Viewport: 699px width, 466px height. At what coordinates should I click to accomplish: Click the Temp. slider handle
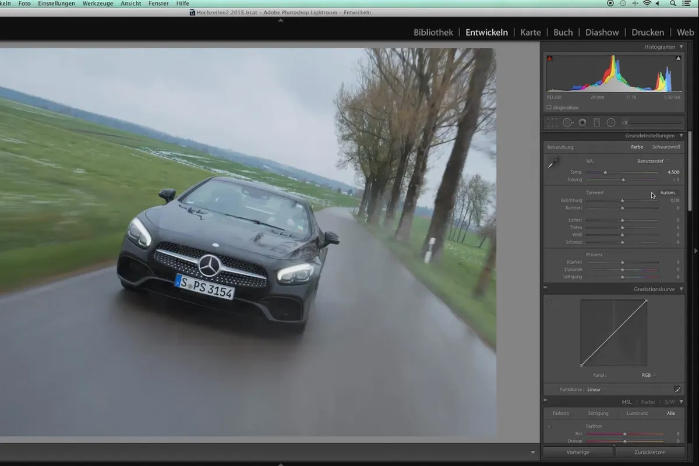coord(605,172)
